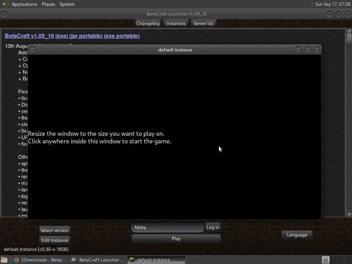
Task: Click the show desktop icon in taskbar
Action: click(x=4, y=260)
